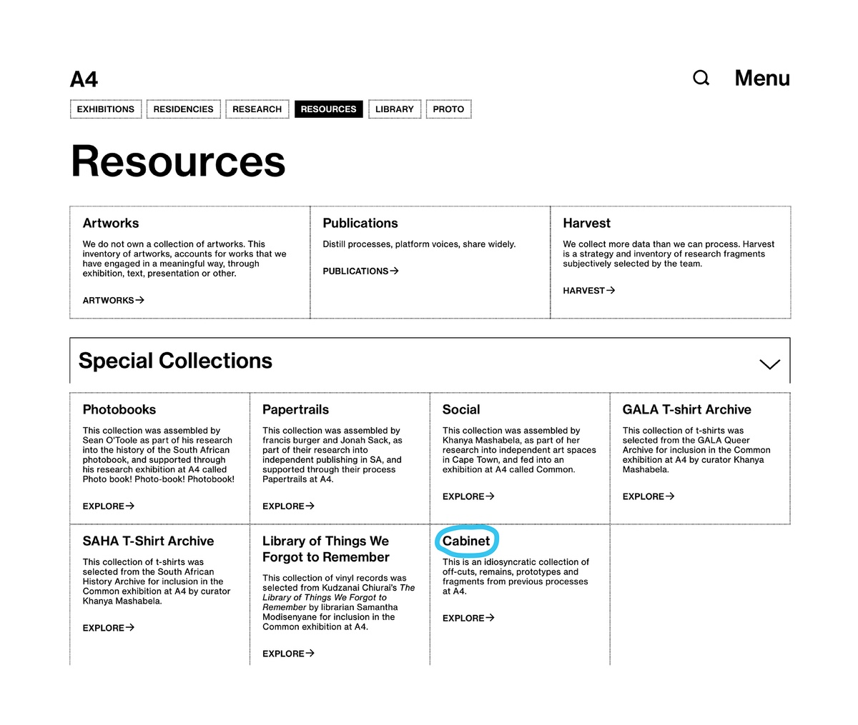Open the Proto tab
The height and width of the screenshot is (725, 858).
pyautogui.click(x=448, y=109)
